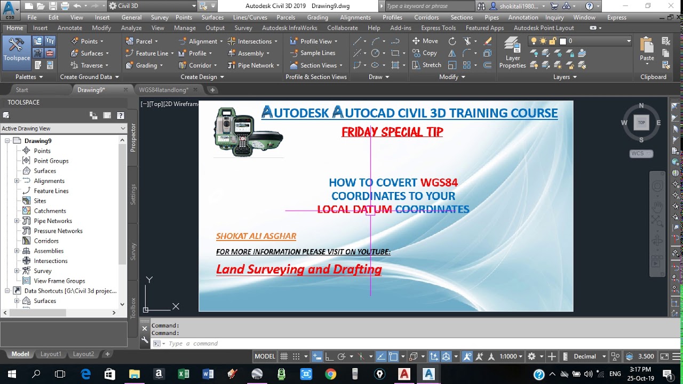
Task: Open the Pipe Network dropdown
Action: 253,65
